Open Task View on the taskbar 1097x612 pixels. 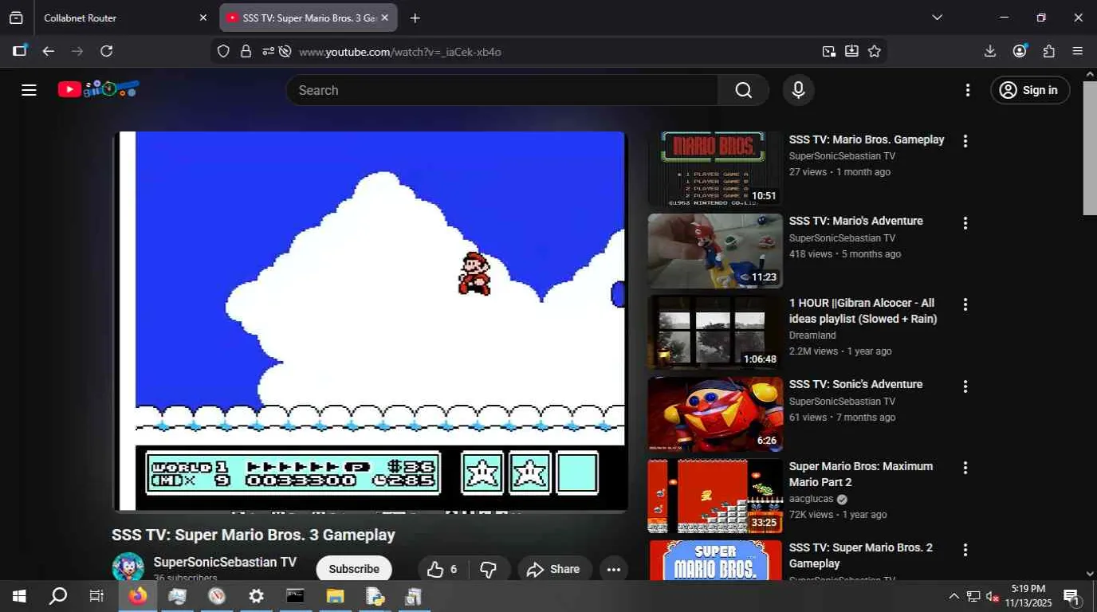click(96, 596)
